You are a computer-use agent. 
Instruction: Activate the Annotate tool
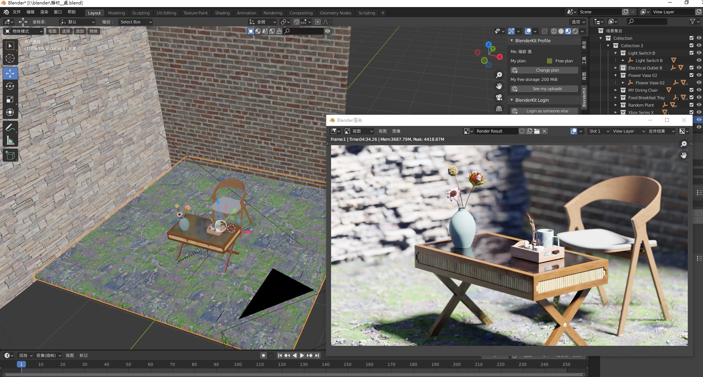point(10,127)
